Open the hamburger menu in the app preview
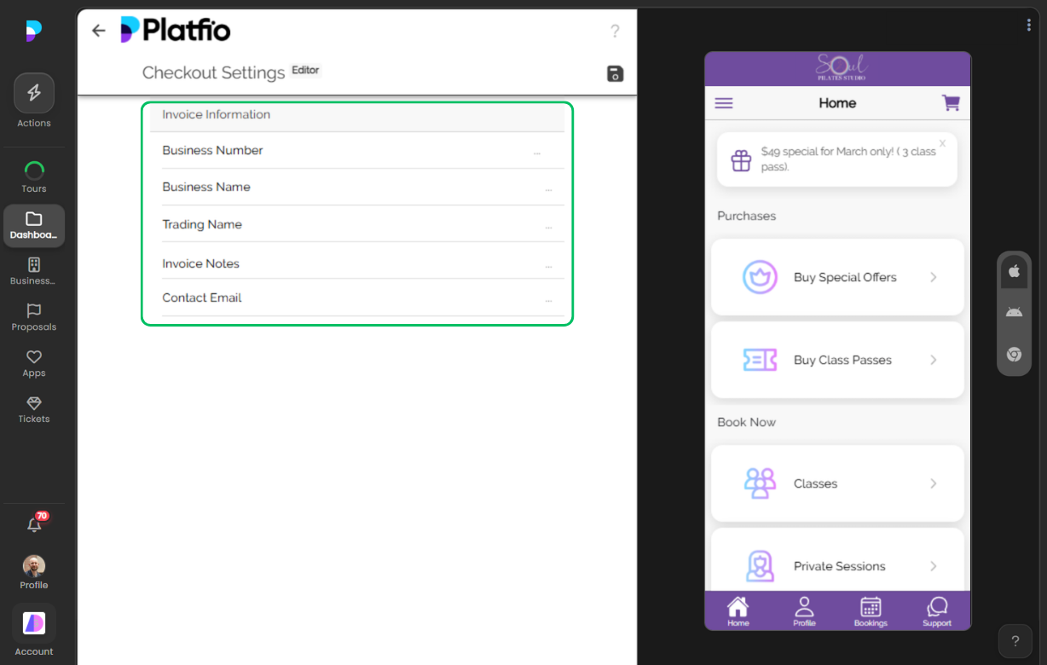Viewport: 1047px width, 665px height. [x=724, y=103]
